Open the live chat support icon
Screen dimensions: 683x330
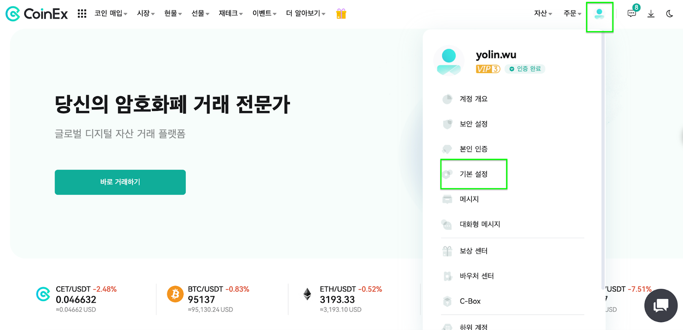pyautogui.click(x=660, y=305)
